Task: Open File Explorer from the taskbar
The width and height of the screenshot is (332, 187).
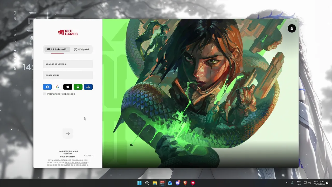Action: click(155, 183)
